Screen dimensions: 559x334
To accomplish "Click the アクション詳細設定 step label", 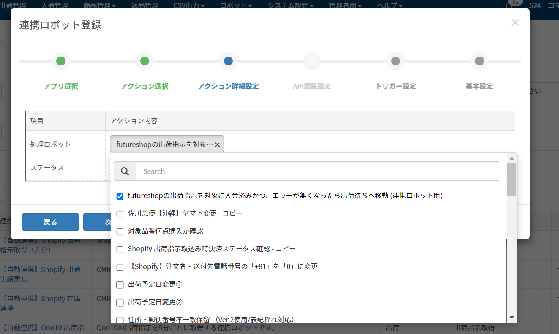I will 228,86.
